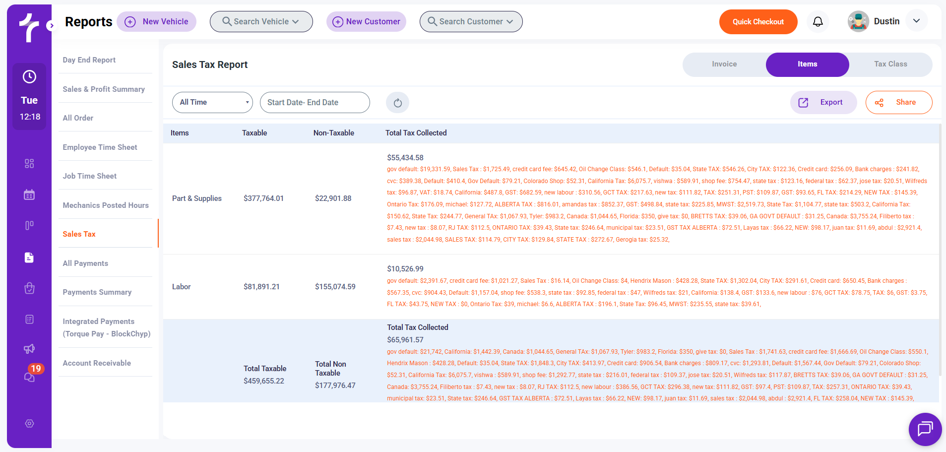Open Day End Report in menu
Screen dimensions: 946x452
coord(89,60)
